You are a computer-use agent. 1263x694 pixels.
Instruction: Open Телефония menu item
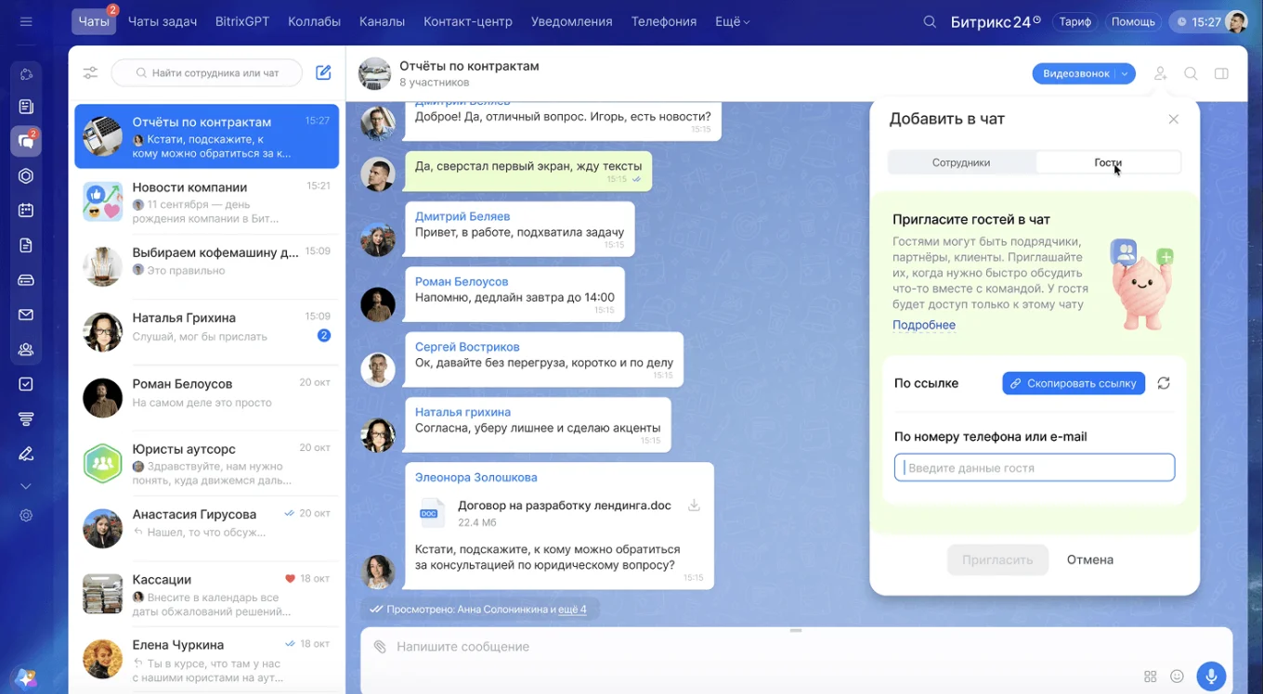[x=663, y=21]
